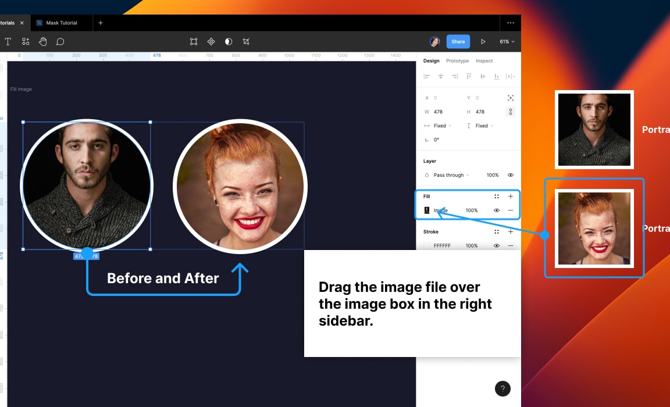Switch to the Design tab
This screenshot has height=407, width=670.
click(x=431, y=61)
